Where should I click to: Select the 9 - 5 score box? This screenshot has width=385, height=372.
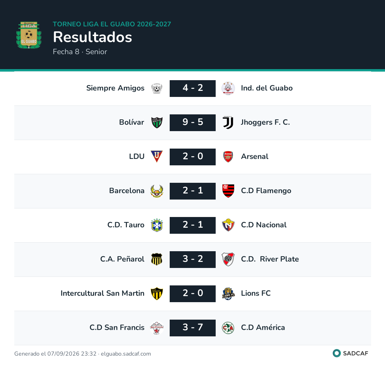(192, 123)
